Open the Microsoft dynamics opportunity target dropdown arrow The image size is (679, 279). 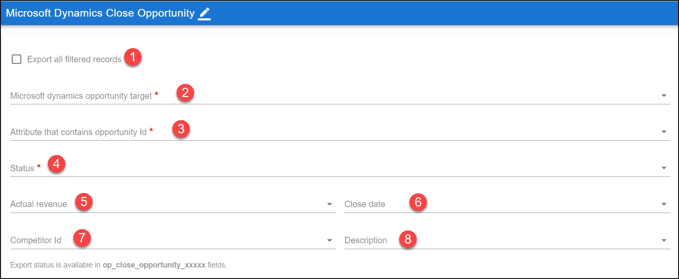pyautogui.click(x=664, y=96)
